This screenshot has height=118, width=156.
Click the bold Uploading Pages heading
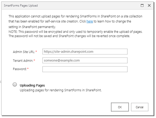32,85
